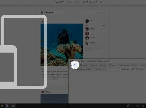
Task: Open Instagram activity heart icon
Action: coord(101,13)
